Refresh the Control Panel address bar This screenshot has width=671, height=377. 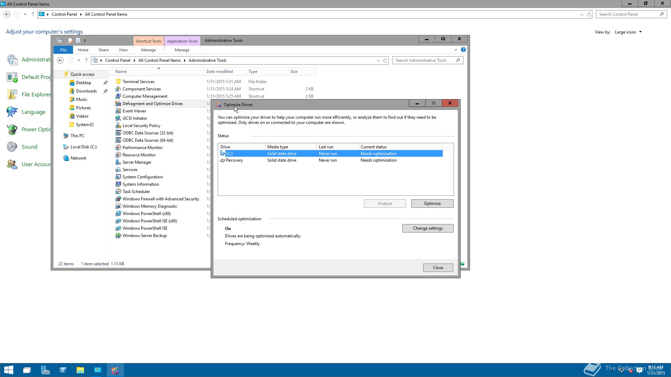pyautogui.click(x=589, y=14)
